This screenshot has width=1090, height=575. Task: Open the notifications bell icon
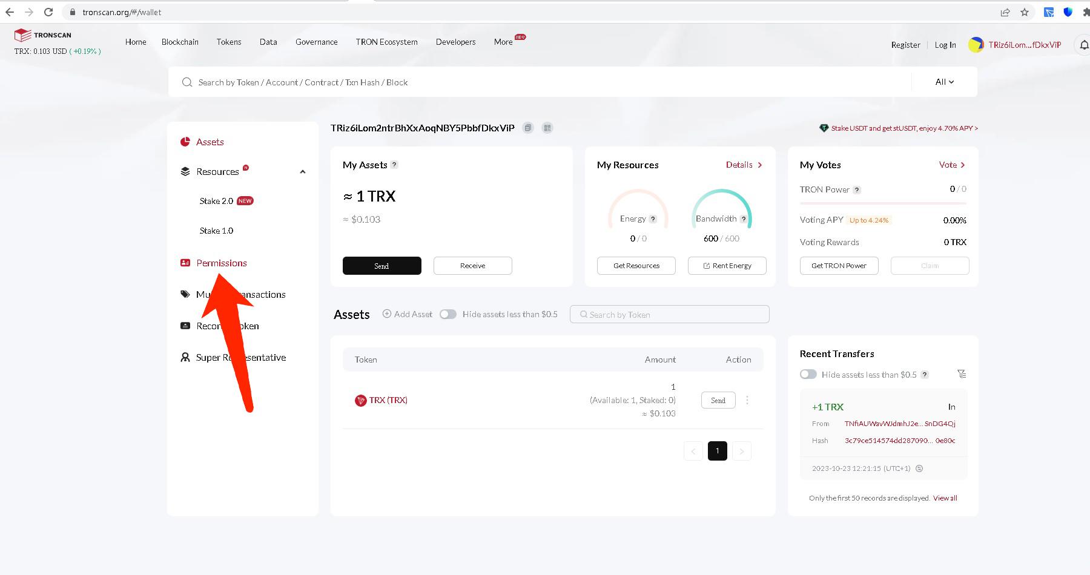coord(1084,45)
